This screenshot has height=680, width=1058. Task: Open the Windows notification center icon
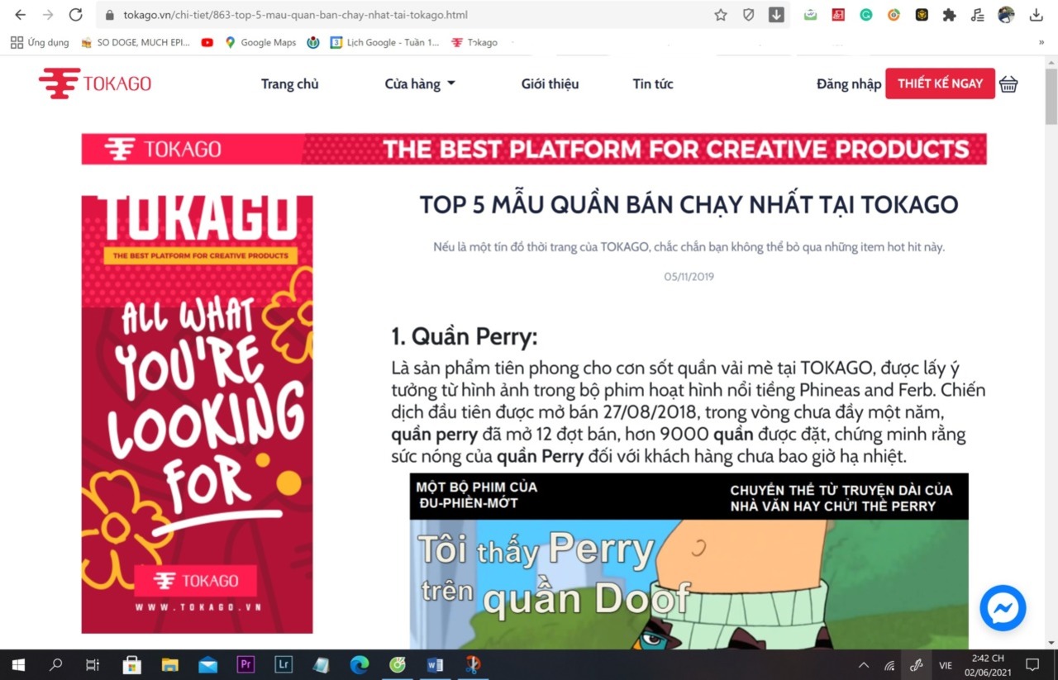pyautogui.click(x=1032, y=664)
